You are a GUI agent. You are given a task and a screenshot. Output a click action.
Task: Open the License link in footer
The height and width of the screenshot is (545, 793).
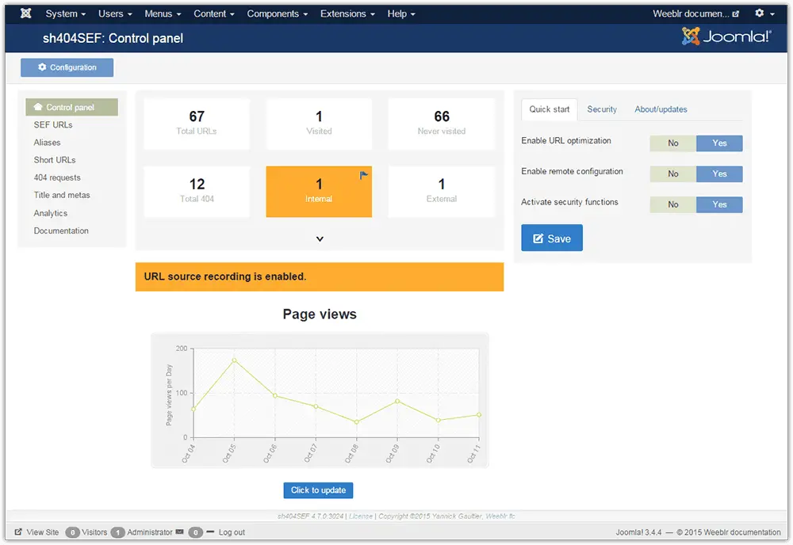click(361, 516)
